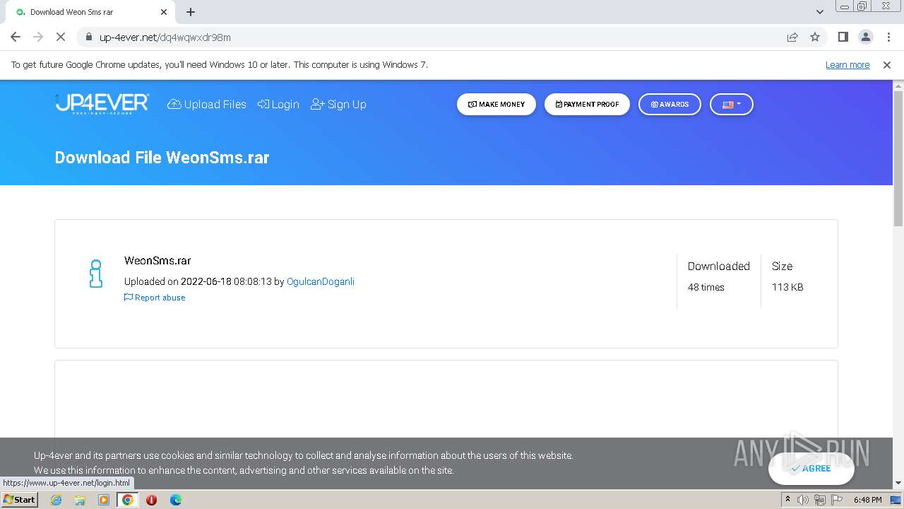Click the file info icon
The image size is (904, 509).
(x=96, y=274)
